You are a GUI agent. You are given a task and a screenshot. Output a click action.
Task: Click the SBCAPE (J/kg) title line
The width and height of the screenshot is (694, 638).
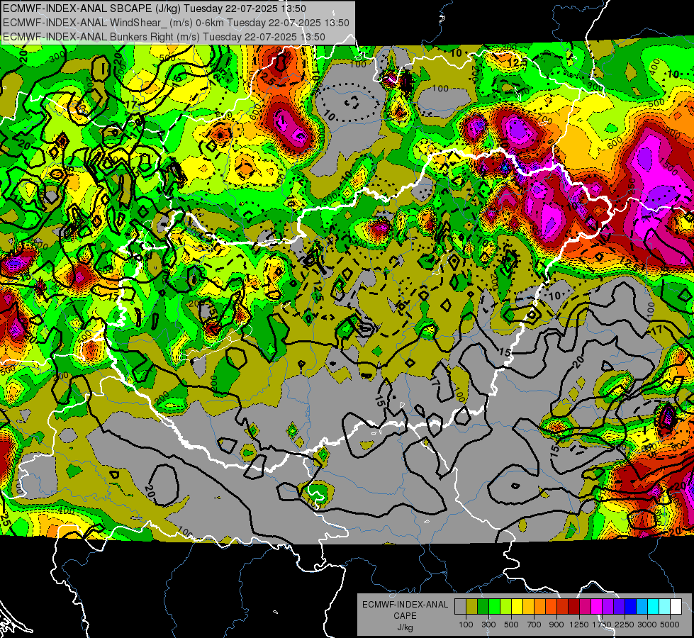[154, 9]
